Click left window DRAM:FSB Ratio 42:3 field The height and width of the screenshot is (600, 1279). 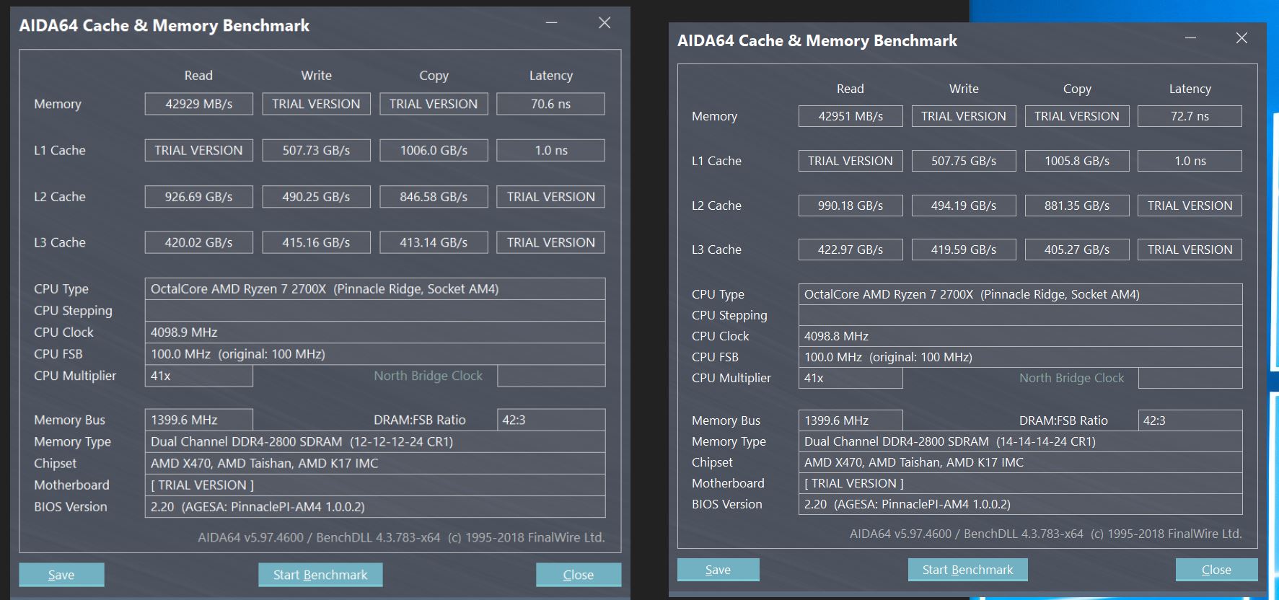point(551,420)
